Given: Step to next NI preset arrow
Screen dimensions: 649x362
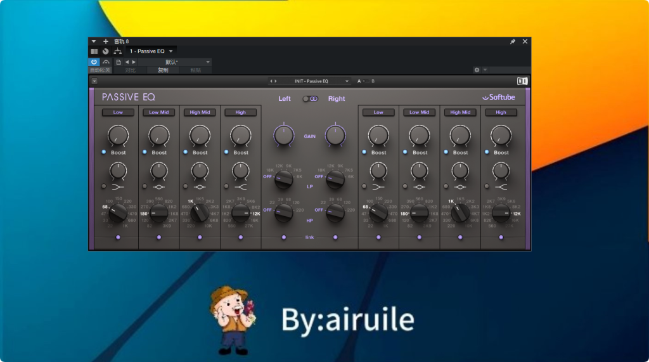Looking at the screenshot, I should coord(276,81).
